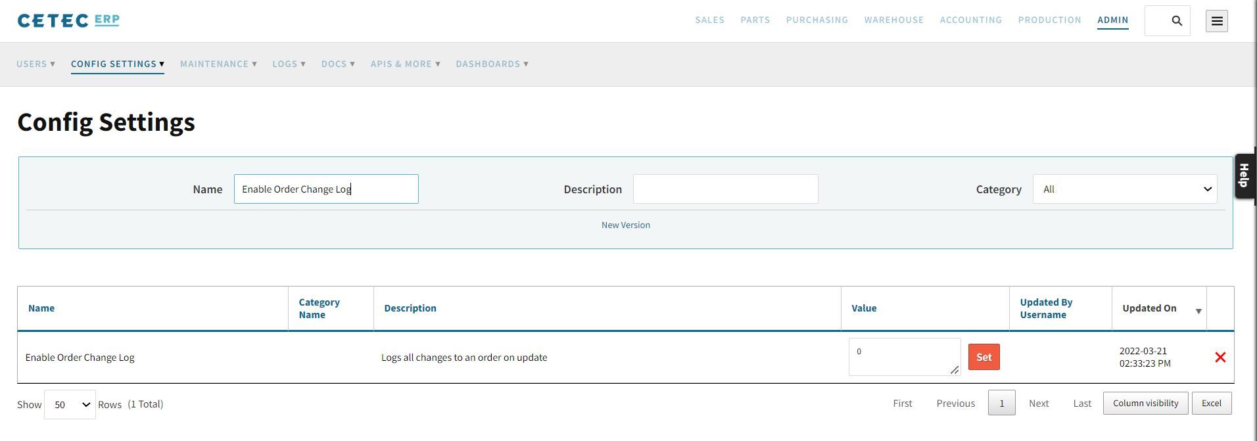The image size is (1257, 441).
Task: Open the Logs menu
Action: (289, 64)
